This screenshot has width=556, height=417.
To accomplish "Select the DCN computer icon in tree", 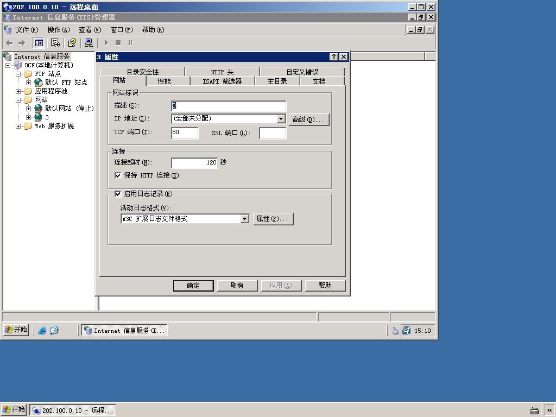I will [x=18, y=65].
